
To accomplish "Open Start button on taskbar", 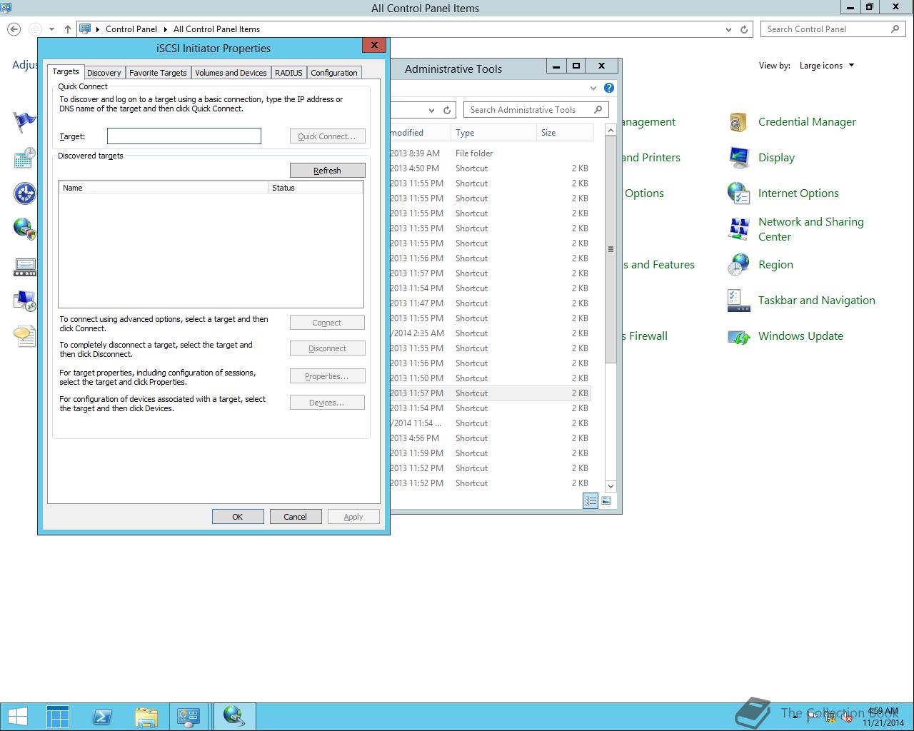I will (17, 716).
